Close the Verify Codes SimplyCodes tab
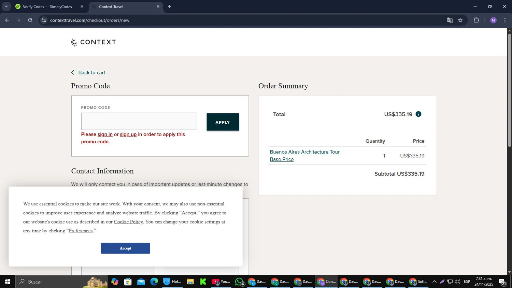Screen dimensions: 512x288 [82, 6]
